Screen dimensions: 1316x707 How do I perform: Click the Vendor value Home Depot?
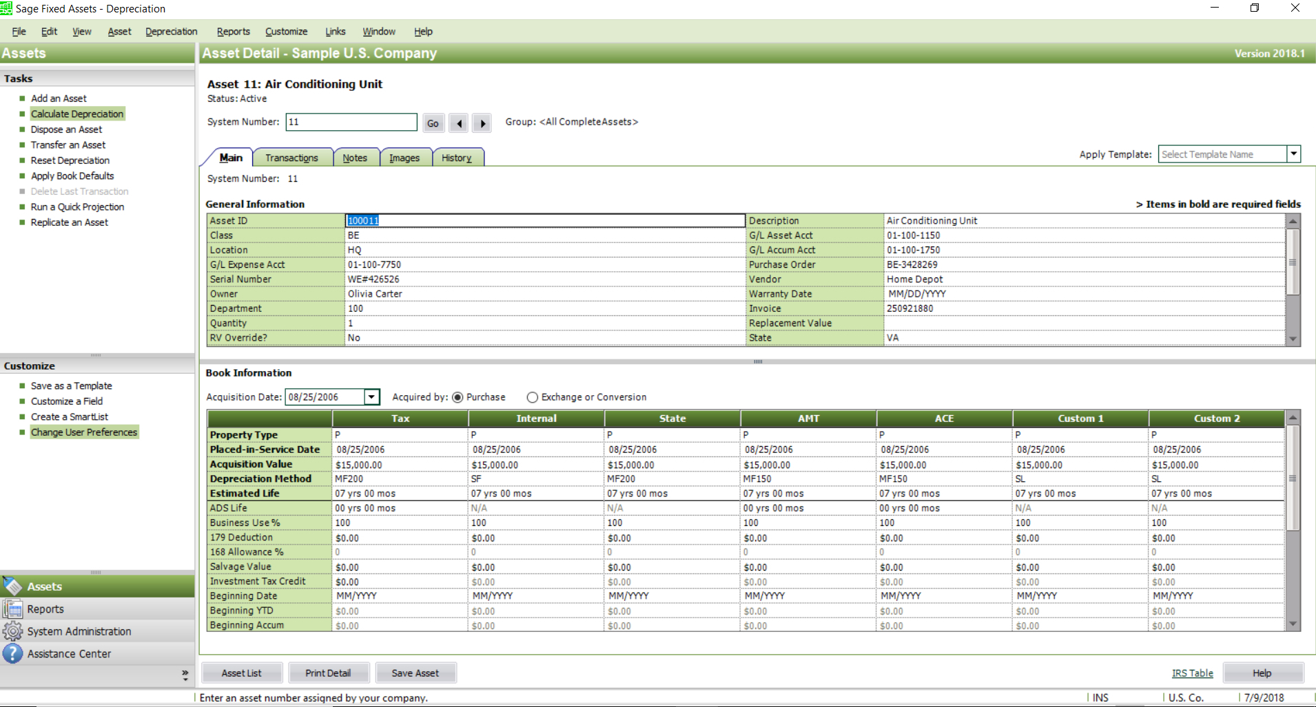[x=914, y=279]
